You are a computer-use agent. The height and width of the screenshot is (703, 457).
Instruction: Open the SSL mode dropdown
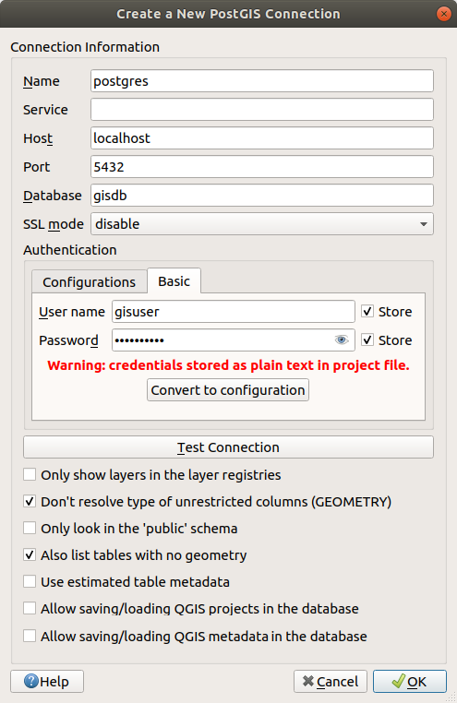coord(262,223)
